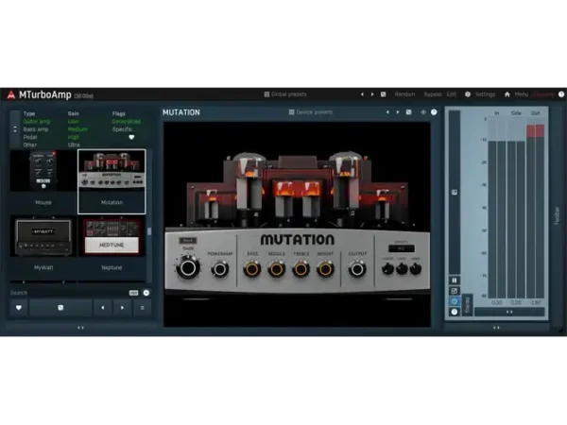Click the Mutation amp GAIN knob

(x=188, y=268)
